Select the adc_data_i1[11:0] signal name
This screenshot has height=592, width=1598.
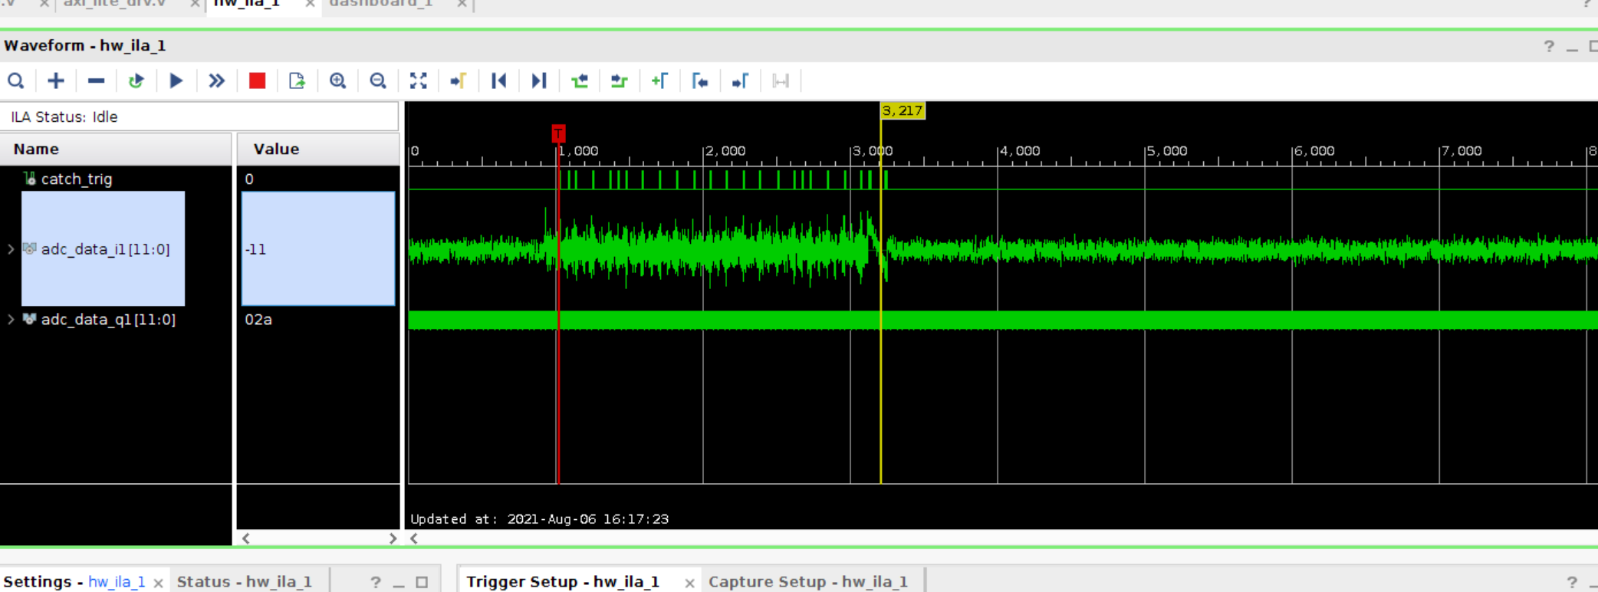coord(106,249)
